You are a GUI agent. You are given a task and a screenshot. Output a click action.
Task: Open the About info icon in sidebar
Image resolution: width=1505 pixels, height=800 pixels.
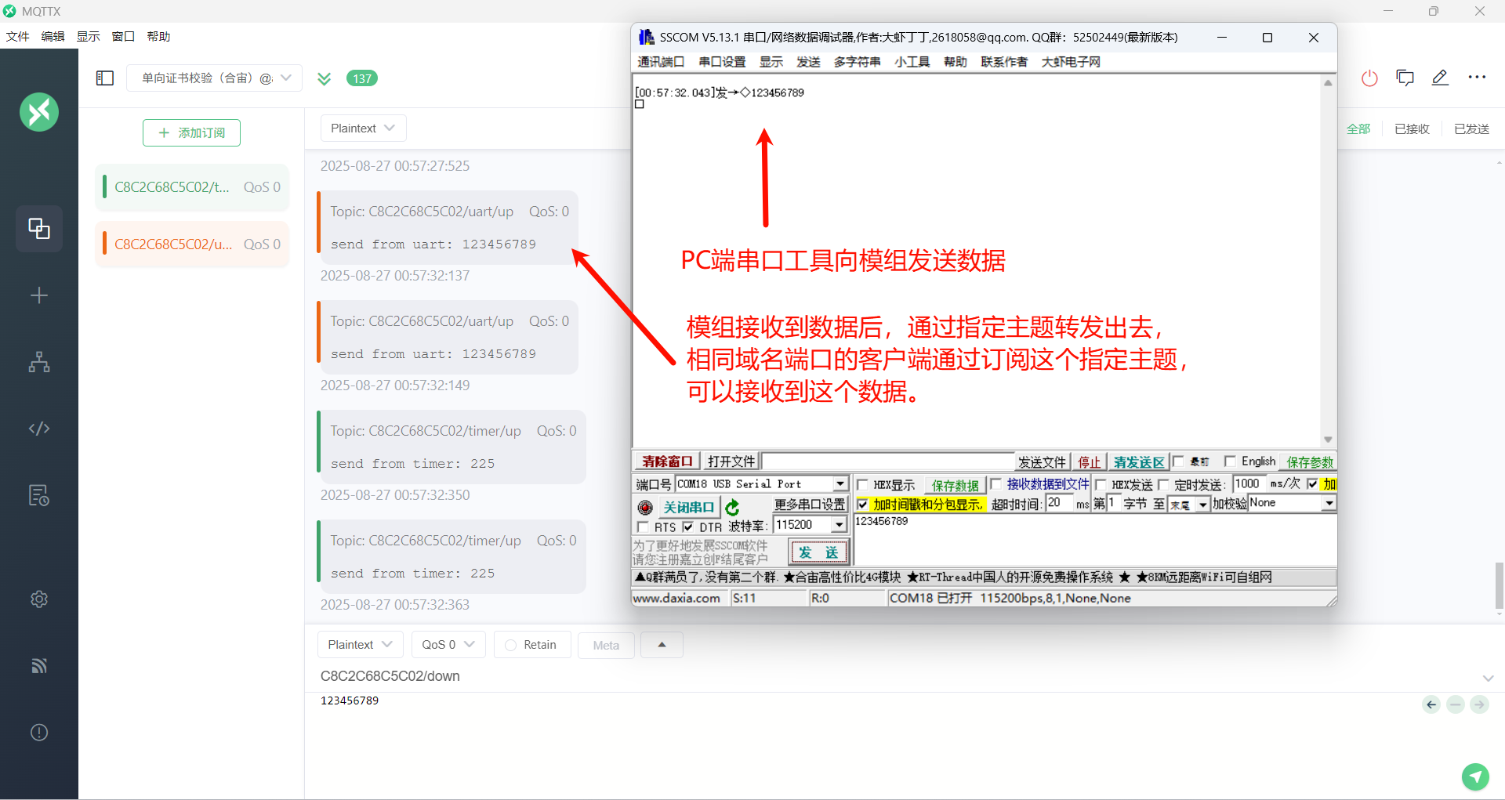[39, 733]
